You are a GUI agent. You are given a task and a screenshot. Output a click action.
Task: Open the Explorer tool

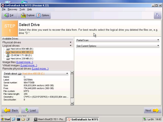pos(28,15)
